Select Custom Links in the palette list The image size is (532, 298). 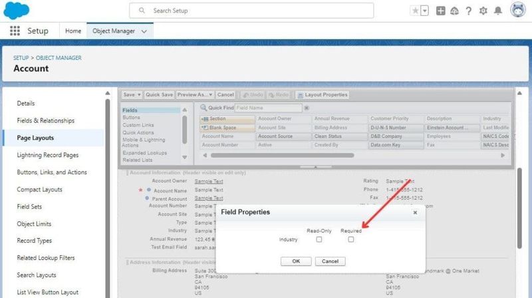[138, 125]
